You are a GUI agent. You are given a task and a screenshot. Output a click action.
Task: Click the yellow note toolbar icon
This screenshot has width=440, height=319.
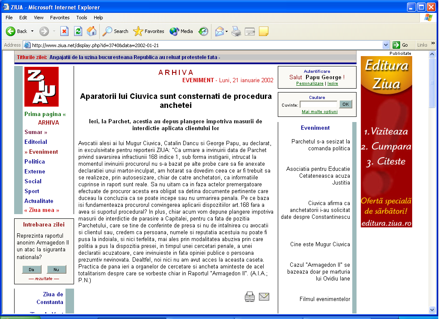264,31
